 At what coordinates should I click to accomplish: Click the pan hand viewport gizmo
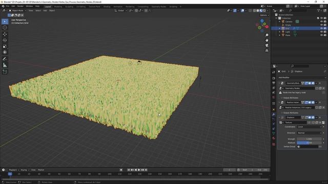266,40
